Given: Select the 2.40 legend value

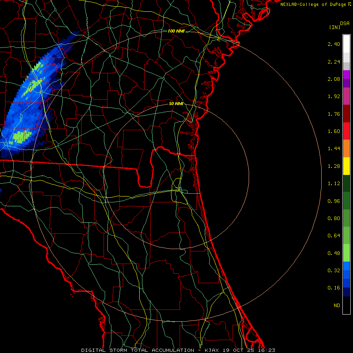Looking at the screenshot, I should pos(334,44).
